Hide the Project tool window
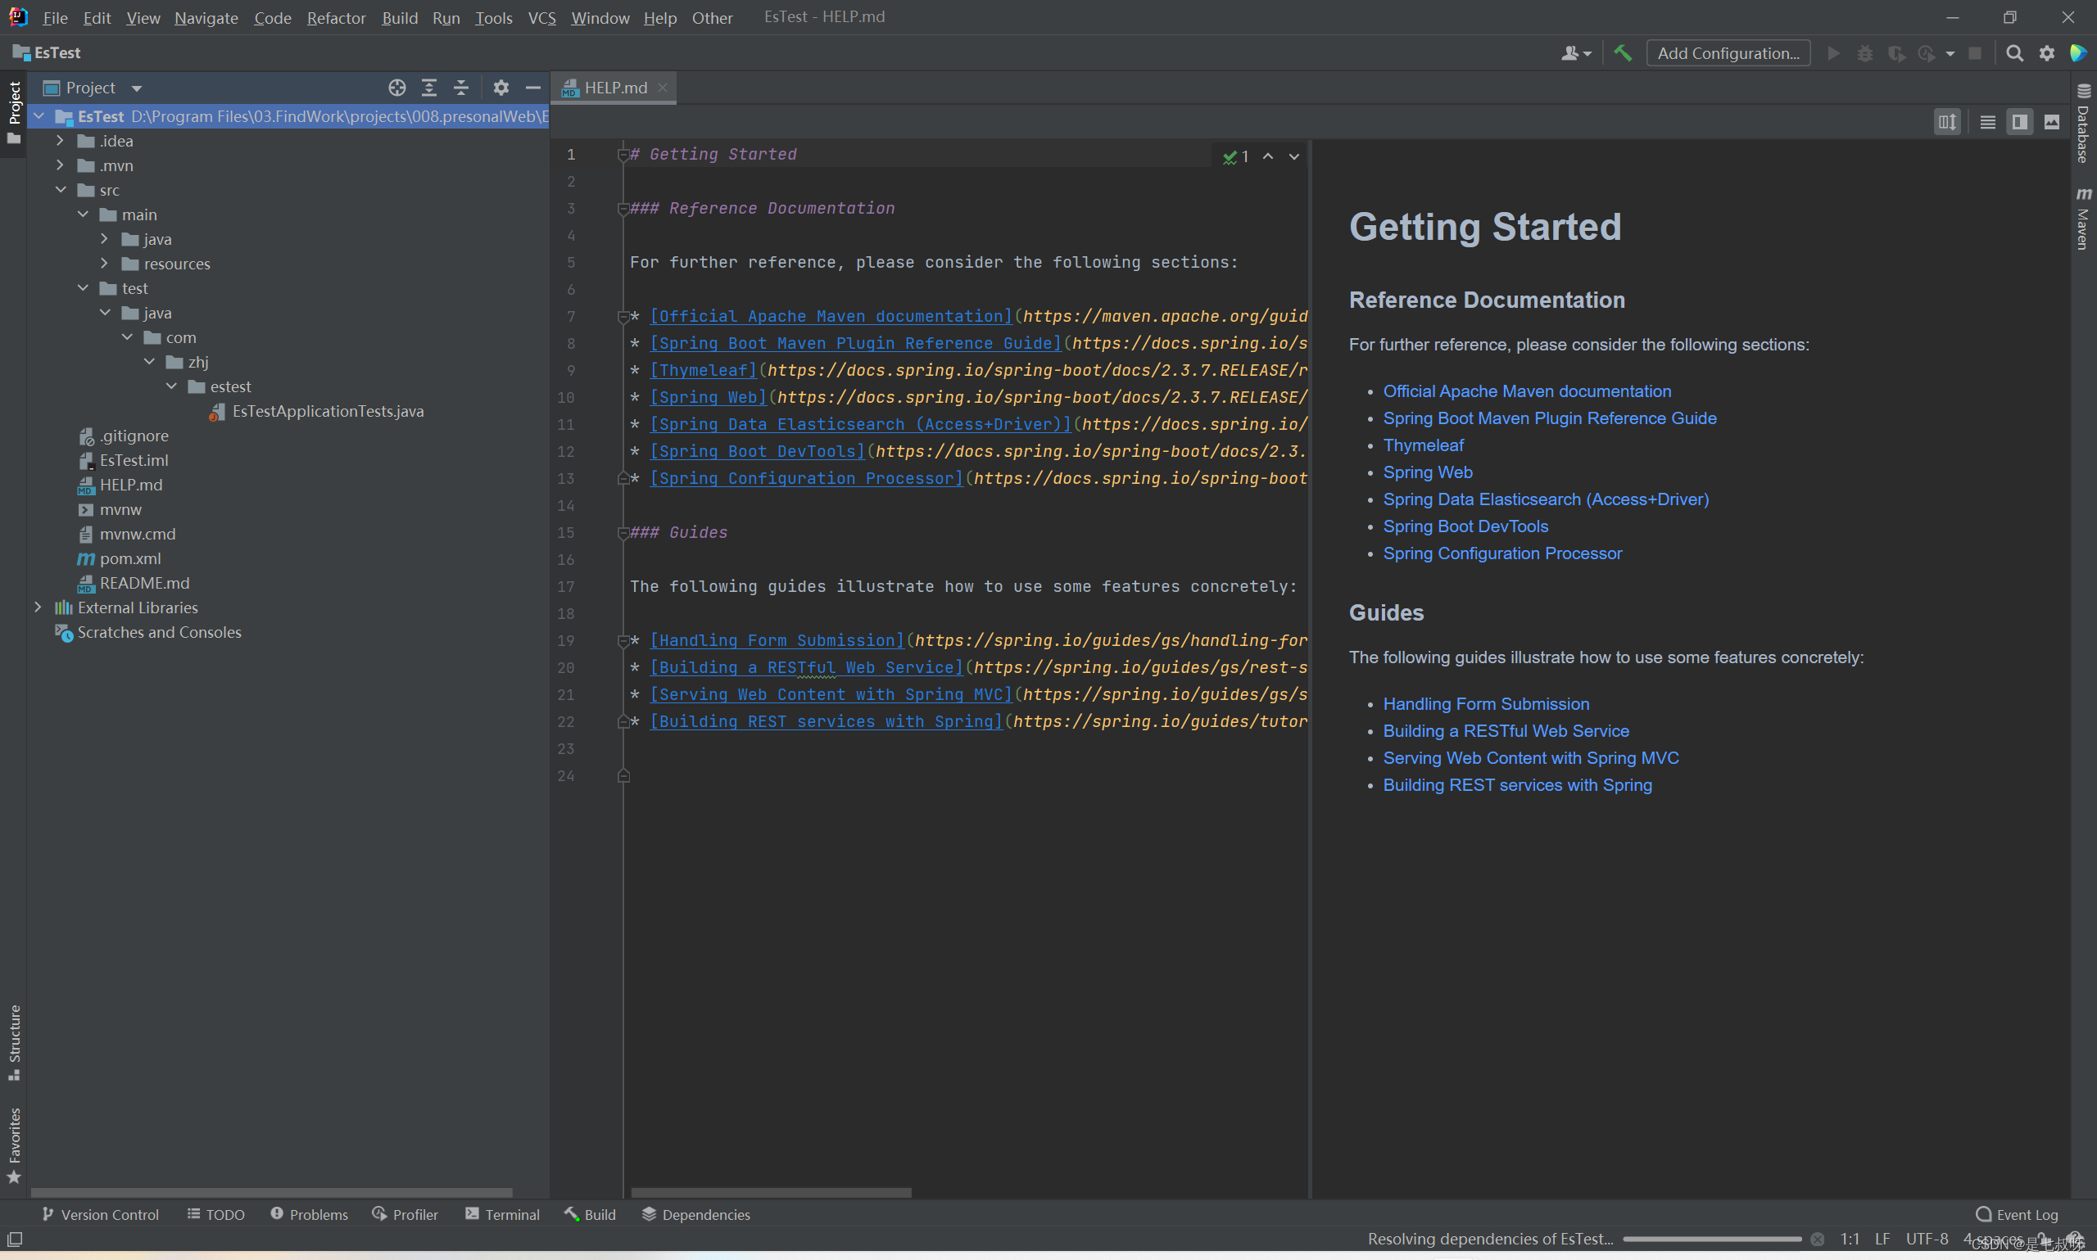Image resolution: width=2097 pixels, height=1260 pixels. tap(532, 88)
